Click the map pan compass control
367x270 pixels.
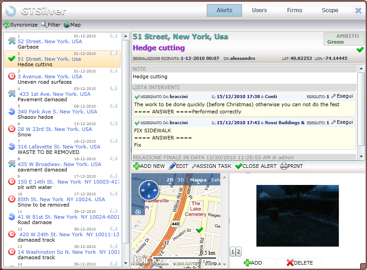pos(149,190)
